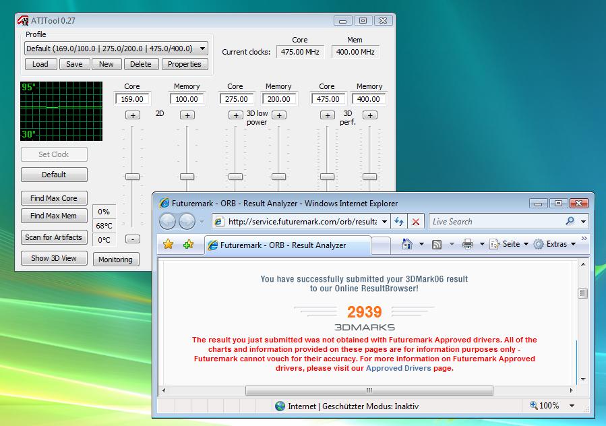Open recent pages dropdown next to forward button

coord(202,222)
